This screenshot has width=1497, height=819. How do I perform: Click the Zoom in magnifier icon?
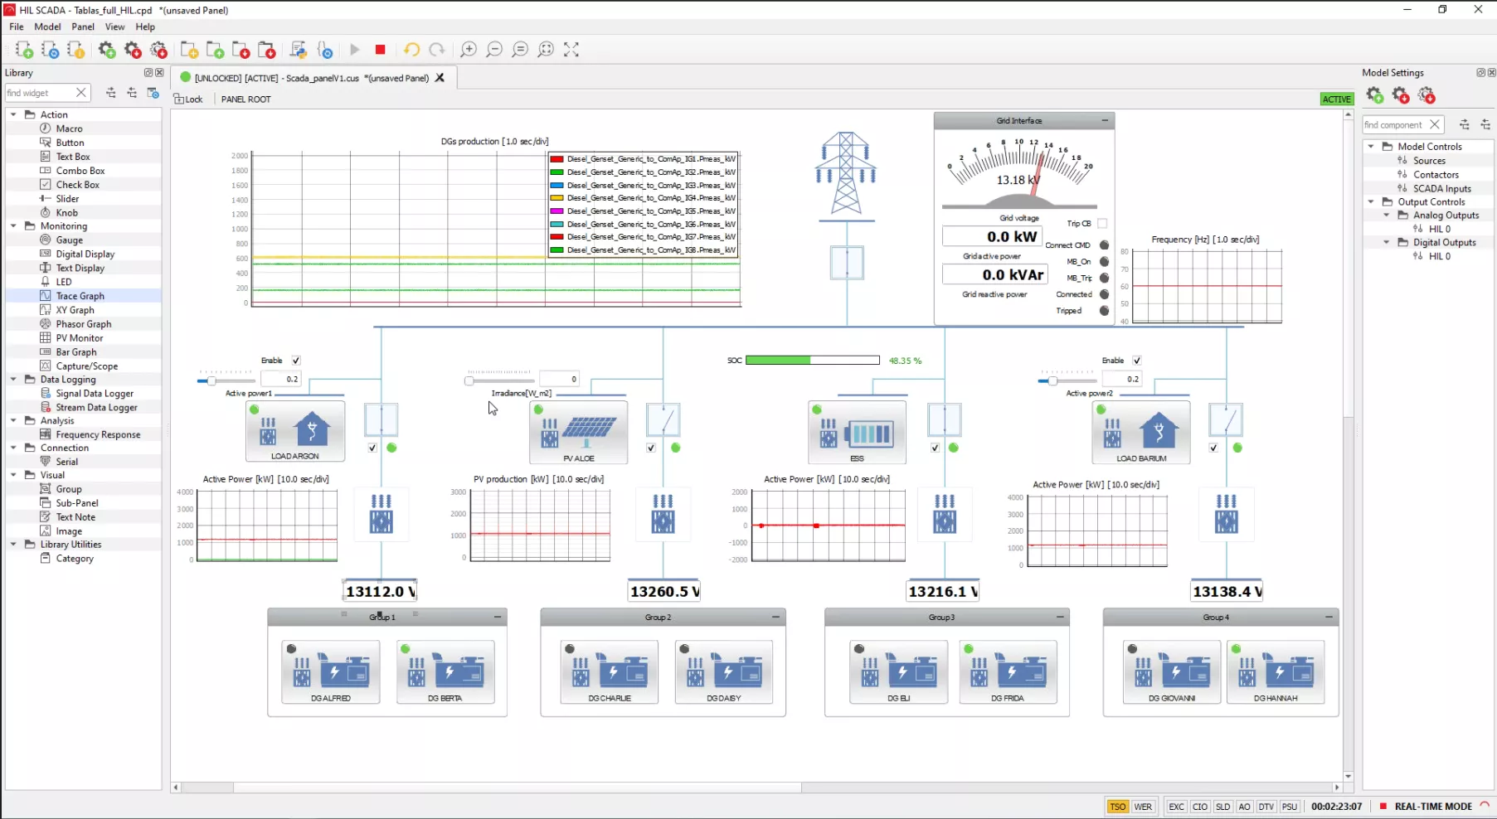tap(469, 50)
